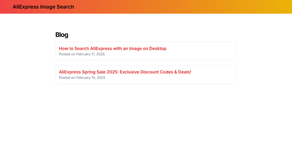Viewport: 292px width, 164px height.
Task: Click the orange gradient header bar
Action: coord(146,7)
